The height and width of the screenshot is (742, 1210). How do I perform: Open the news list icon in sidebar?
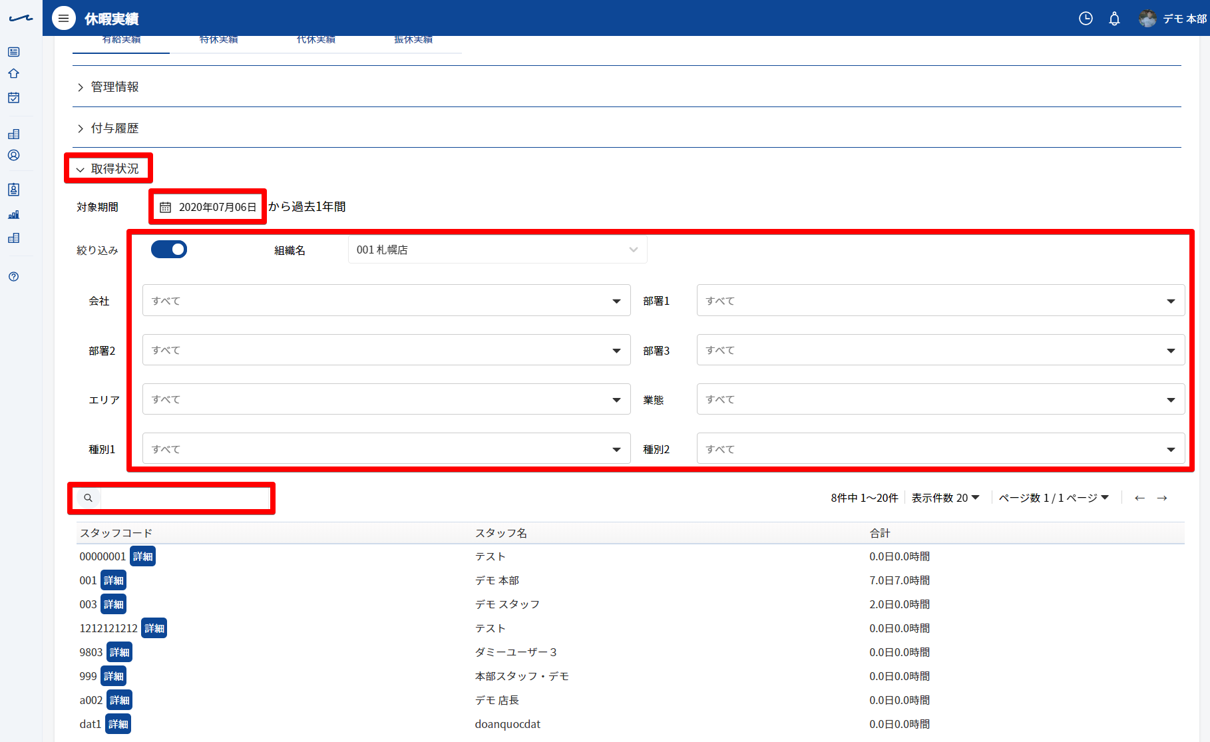click(13, 52)
